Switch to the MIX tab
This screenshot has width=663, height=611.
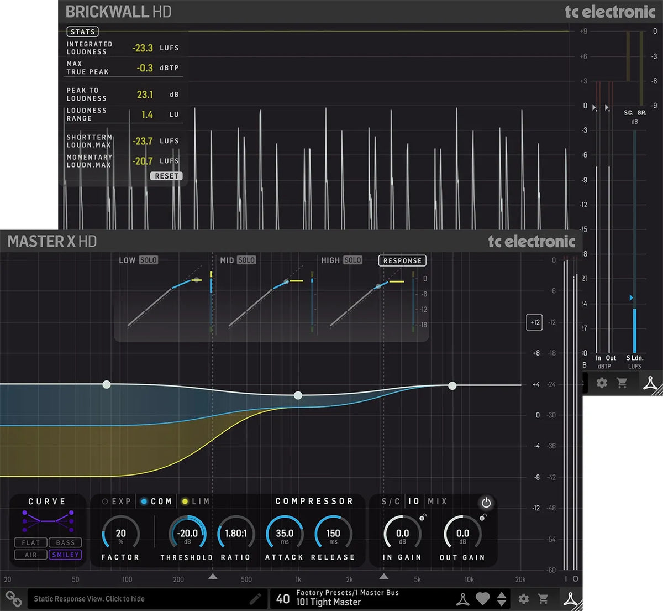[437, 502]
